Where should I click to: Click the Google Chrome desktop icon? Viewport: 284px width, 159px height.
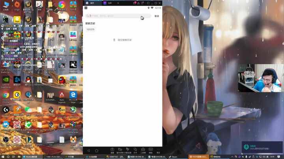coord(6,97)
